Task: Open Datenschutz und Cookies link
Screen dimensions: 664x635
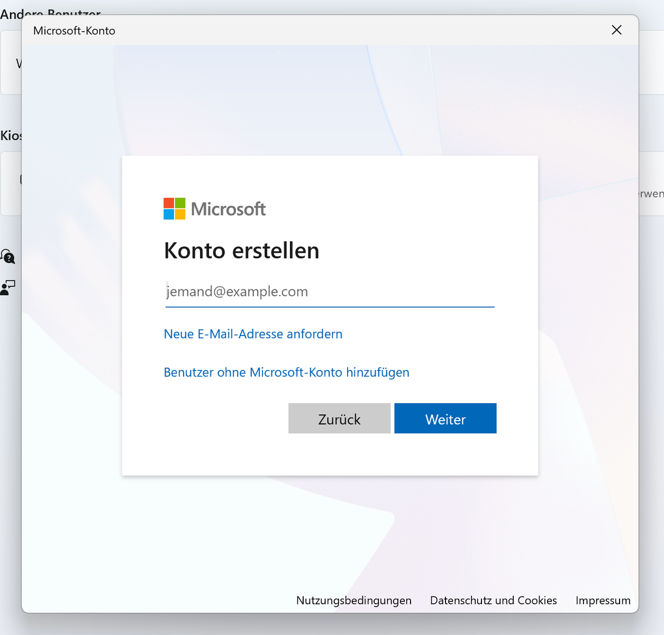Action: point(494,601)
